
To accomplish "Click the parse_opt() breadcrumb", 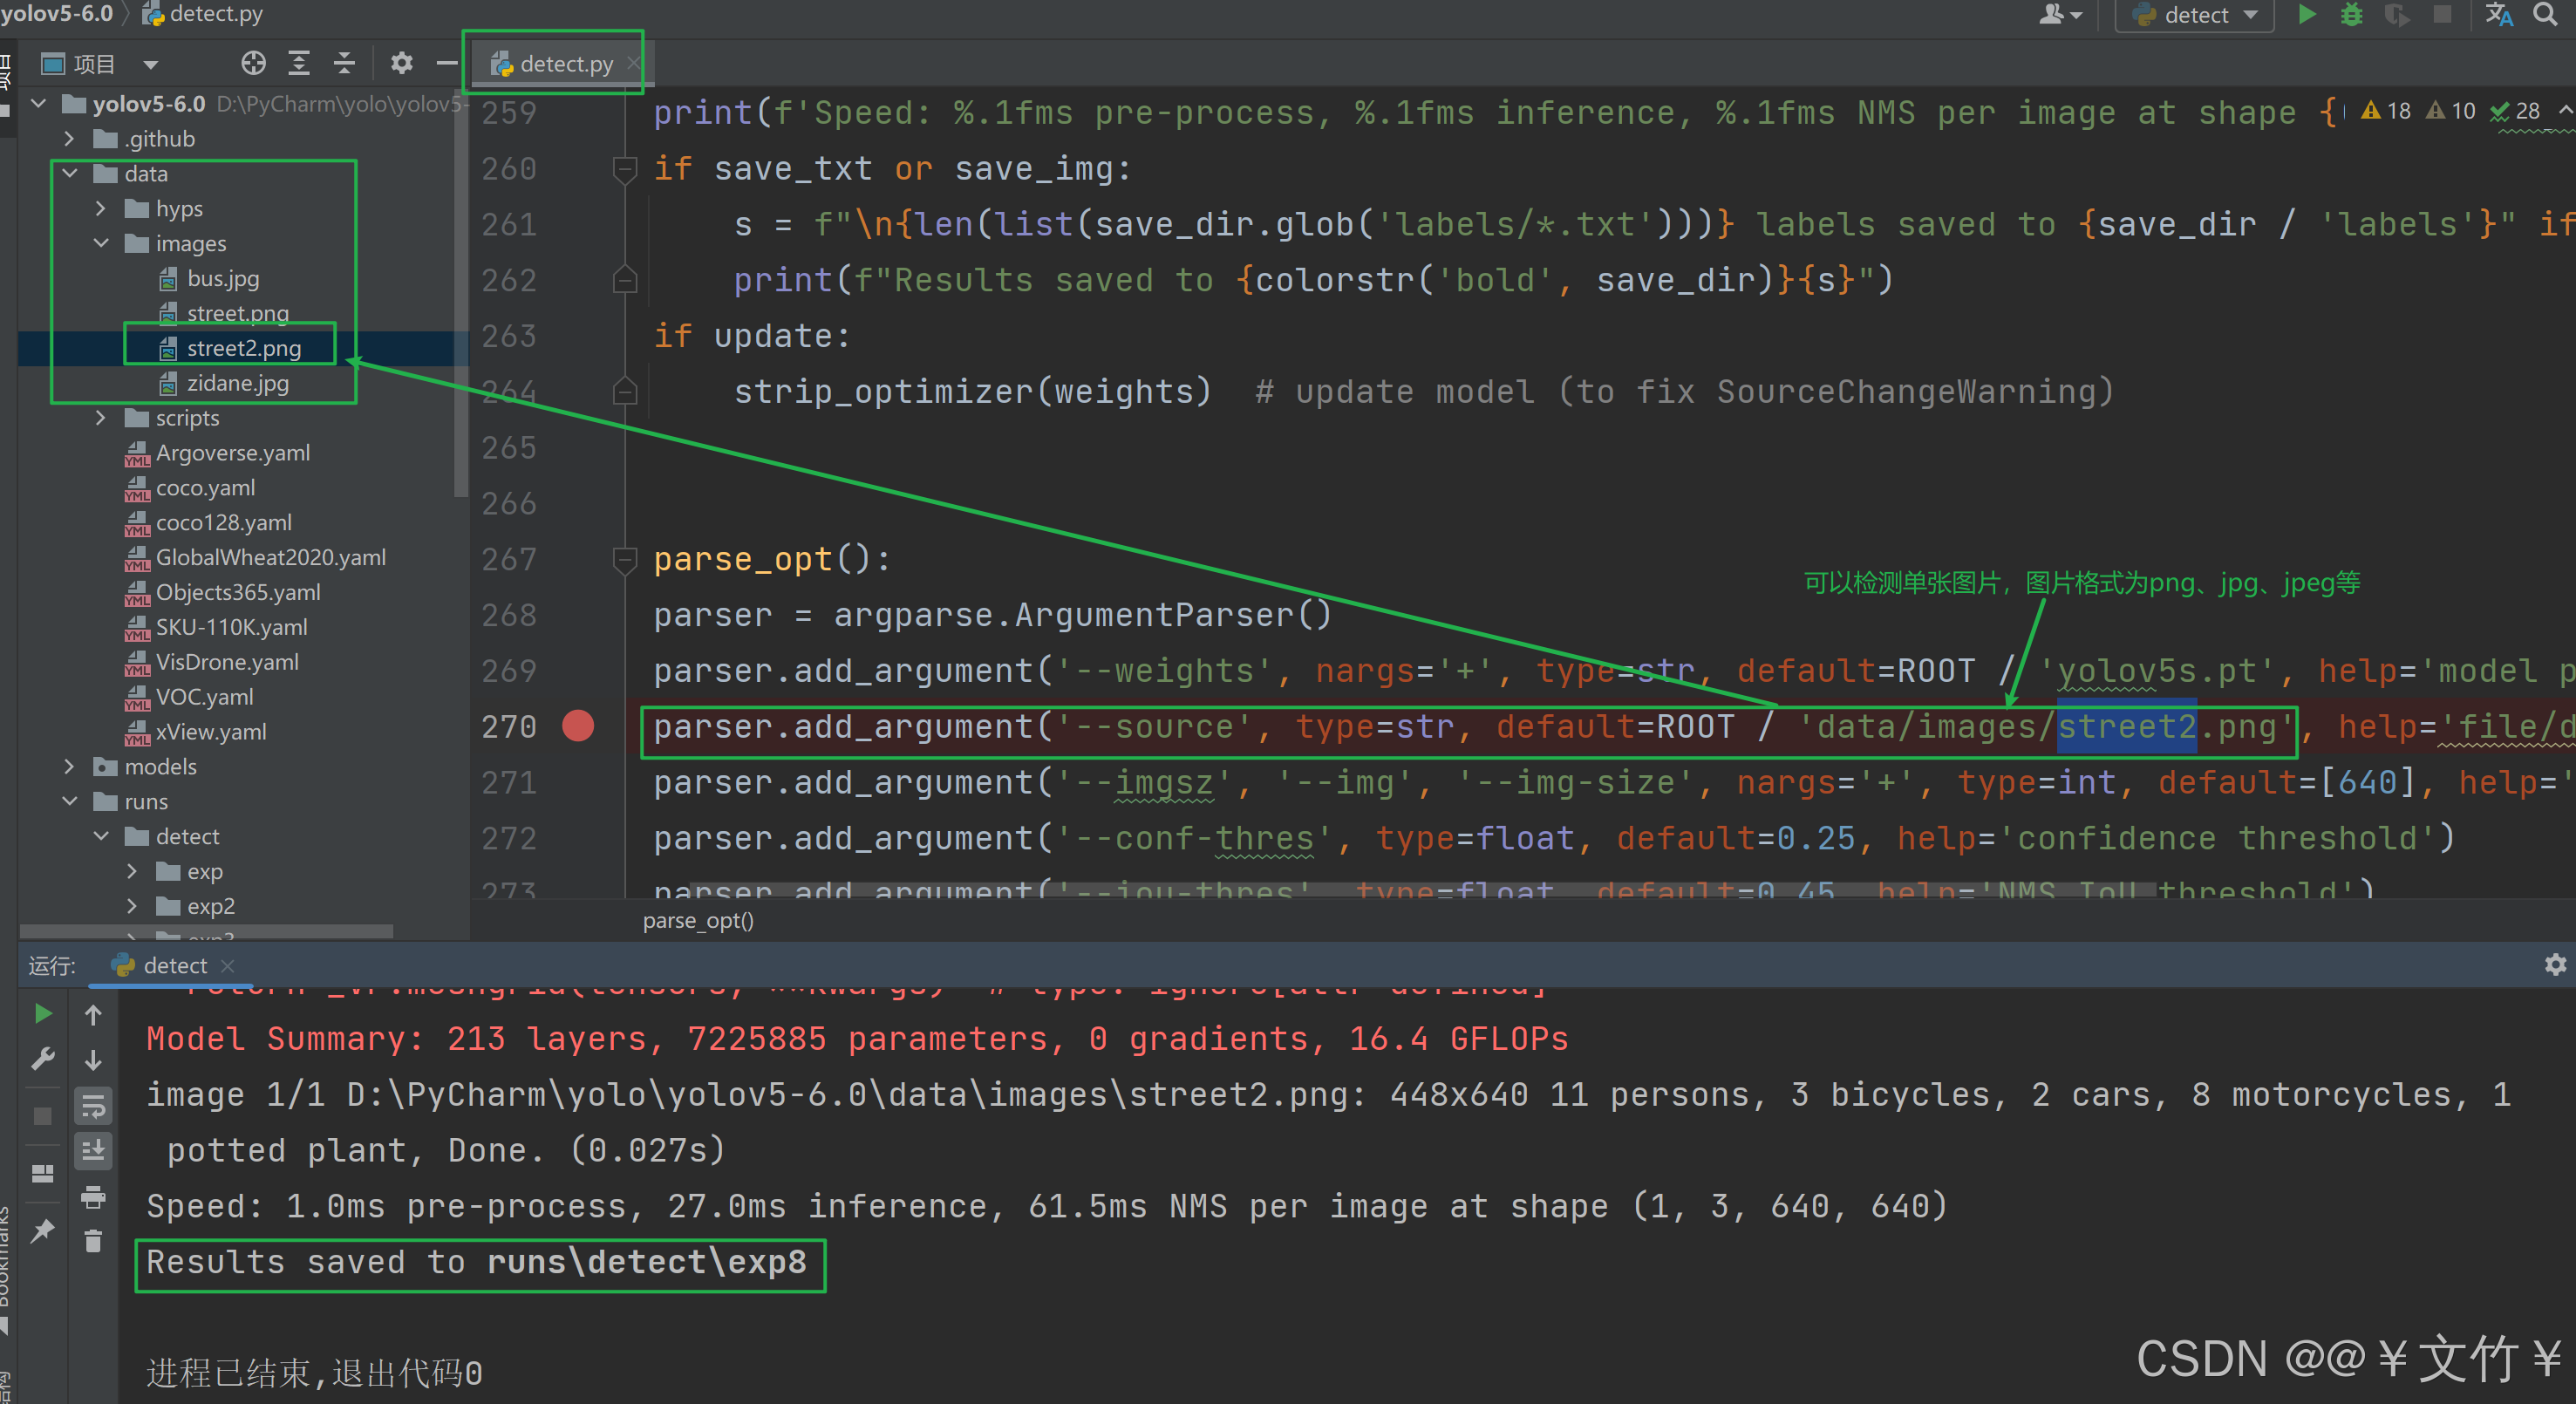I will click(x=698, y=920).
